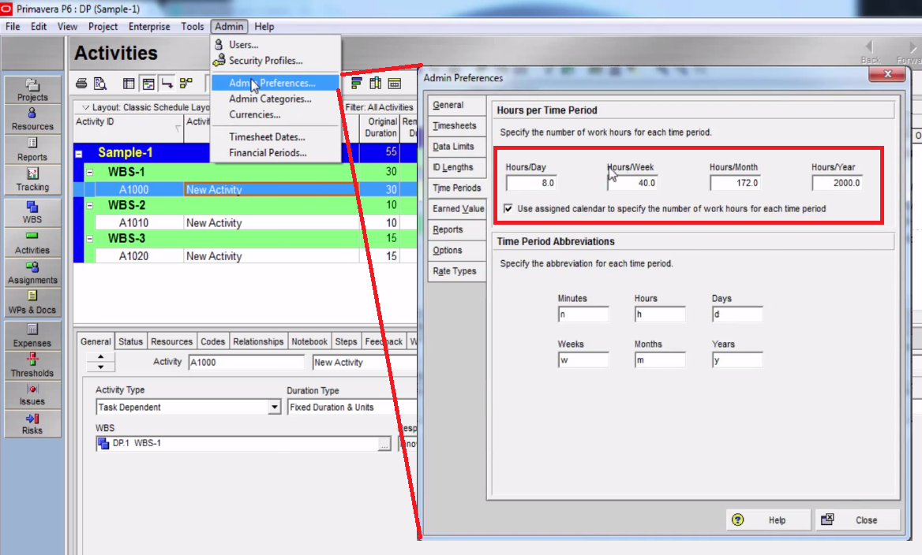Click the Gantt Chart toolbar icon
This screenshot has height=555, width=922.
pyautogui.click(x=148, y=84)
